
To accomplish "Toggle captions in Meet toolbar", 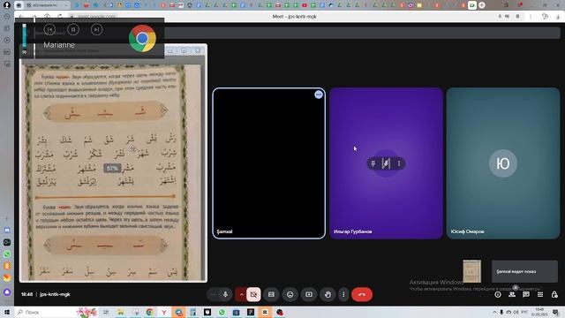I will (271, 294).
